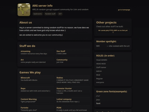Screen dimensions: 149x112
Task: Open the 'Community' just chat card
Action: pyautogui.click(x=73, y=61)
